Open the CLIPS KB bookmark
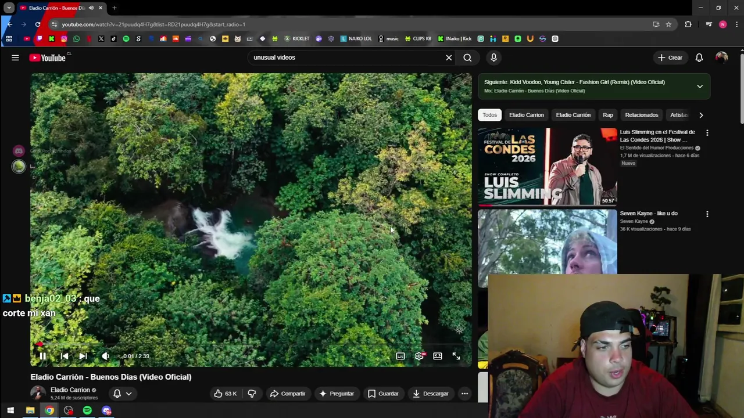This screenshot has width=744, height=418. coord(418,39)
